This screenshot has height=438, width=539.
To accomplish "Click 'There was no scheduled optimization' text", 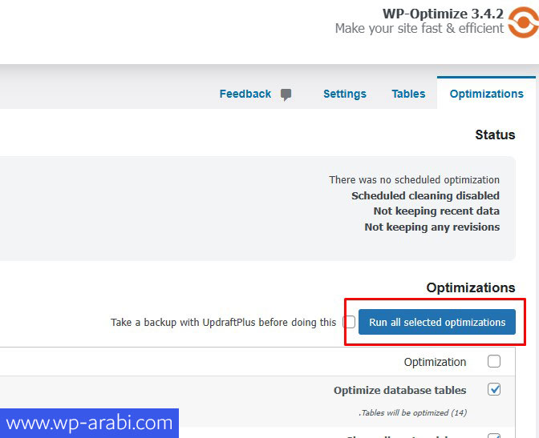I will [414, 180].
